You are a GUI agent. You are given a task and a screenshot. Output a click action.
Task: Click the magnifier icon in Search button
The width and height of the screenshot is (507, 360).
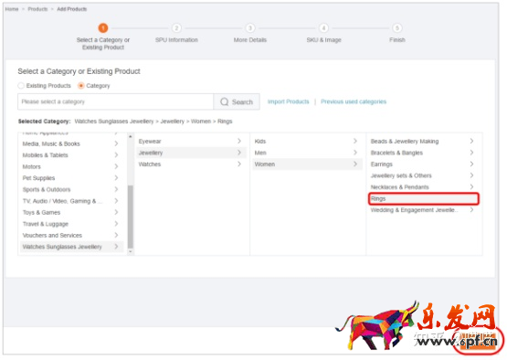tap(224, 102)
